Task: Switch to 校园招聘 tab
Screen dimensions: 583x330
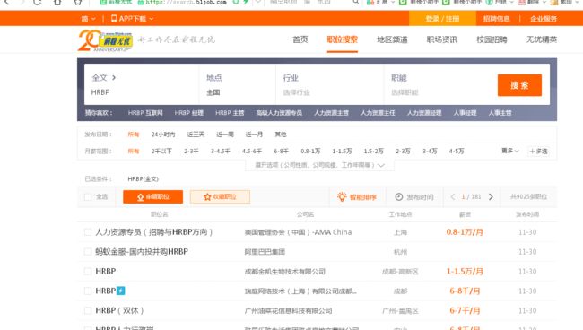Action: [492, 39]
